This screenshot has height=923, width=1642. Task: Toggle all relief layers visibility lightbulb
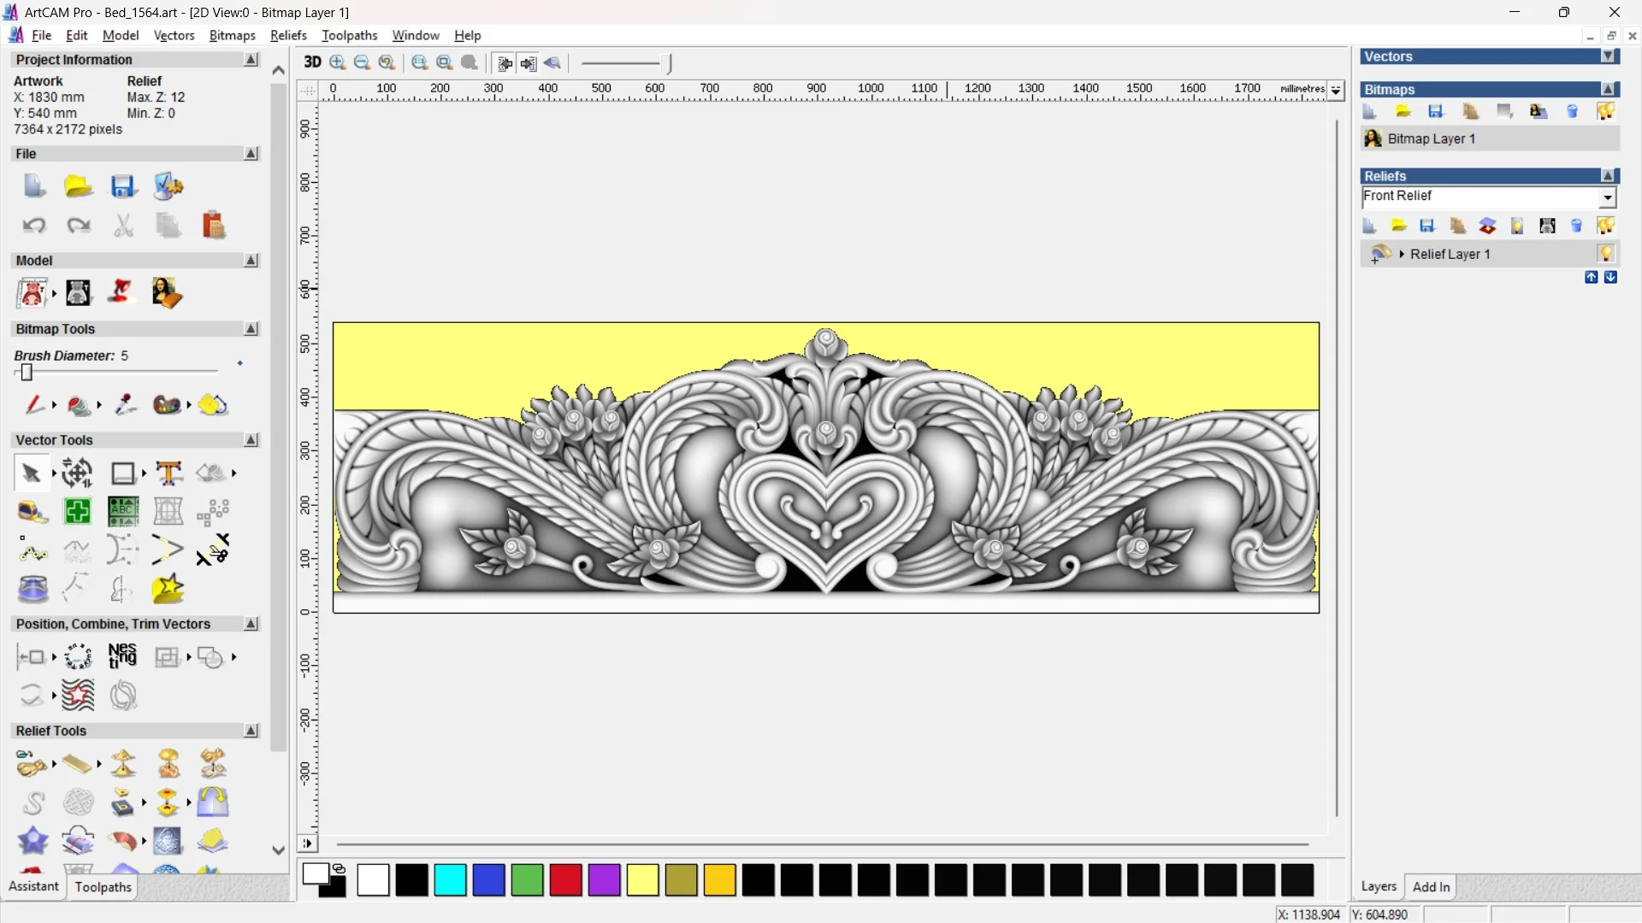point(1605,226)
